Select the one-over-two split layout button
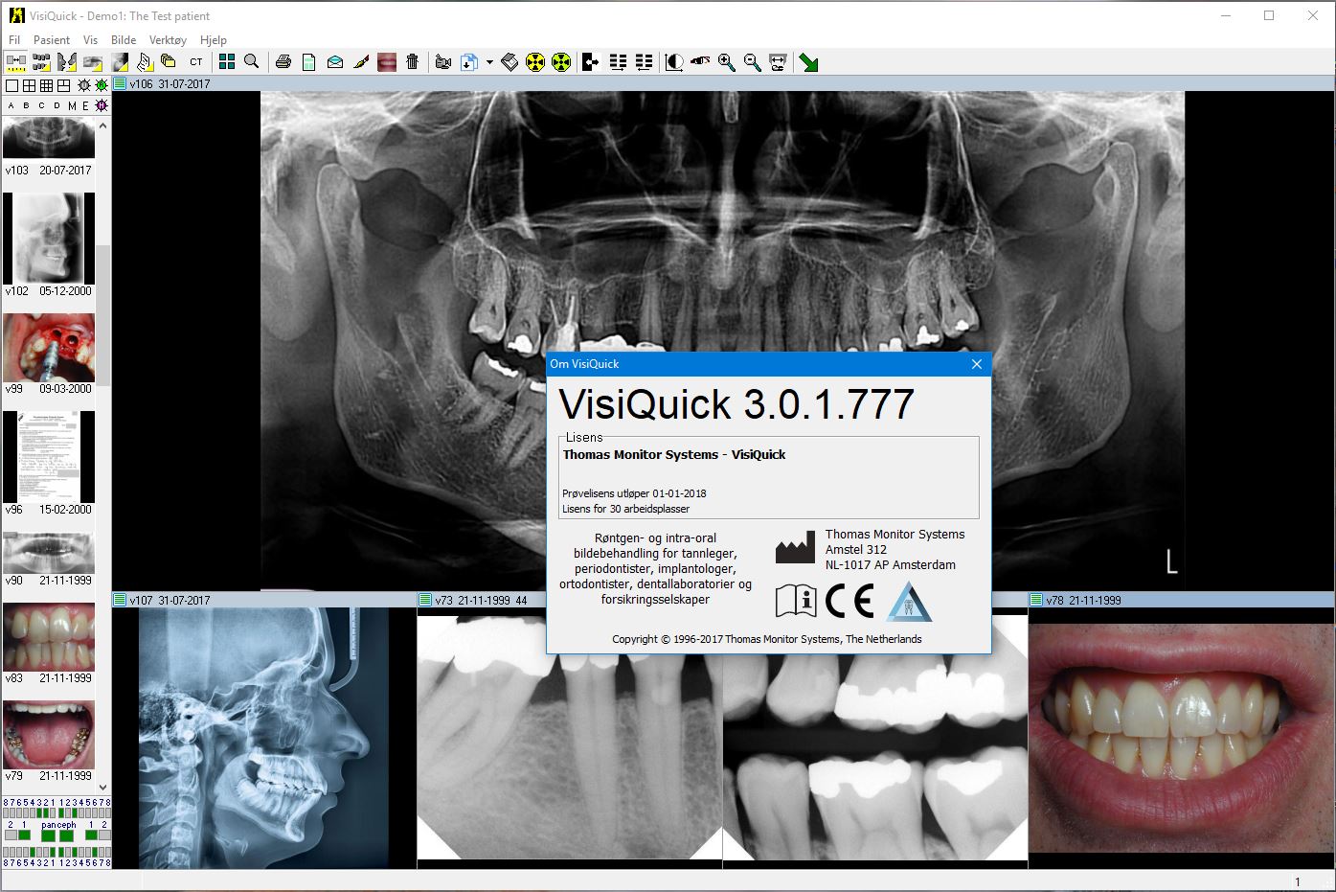This screenshot has width=1336, height=892. click(63, 86)
